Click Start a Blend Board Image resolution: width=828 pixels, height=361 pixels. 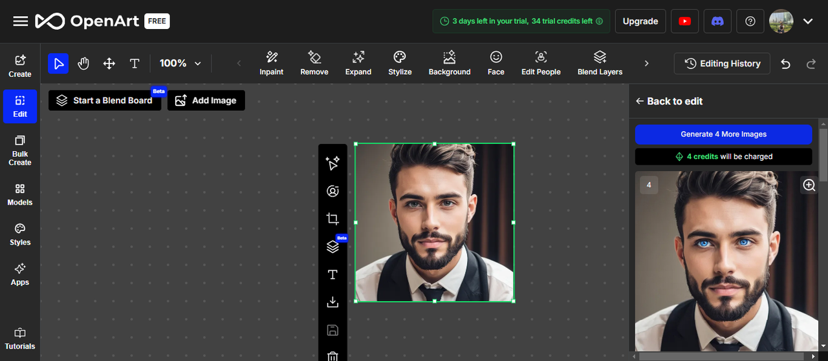(105, 100)
